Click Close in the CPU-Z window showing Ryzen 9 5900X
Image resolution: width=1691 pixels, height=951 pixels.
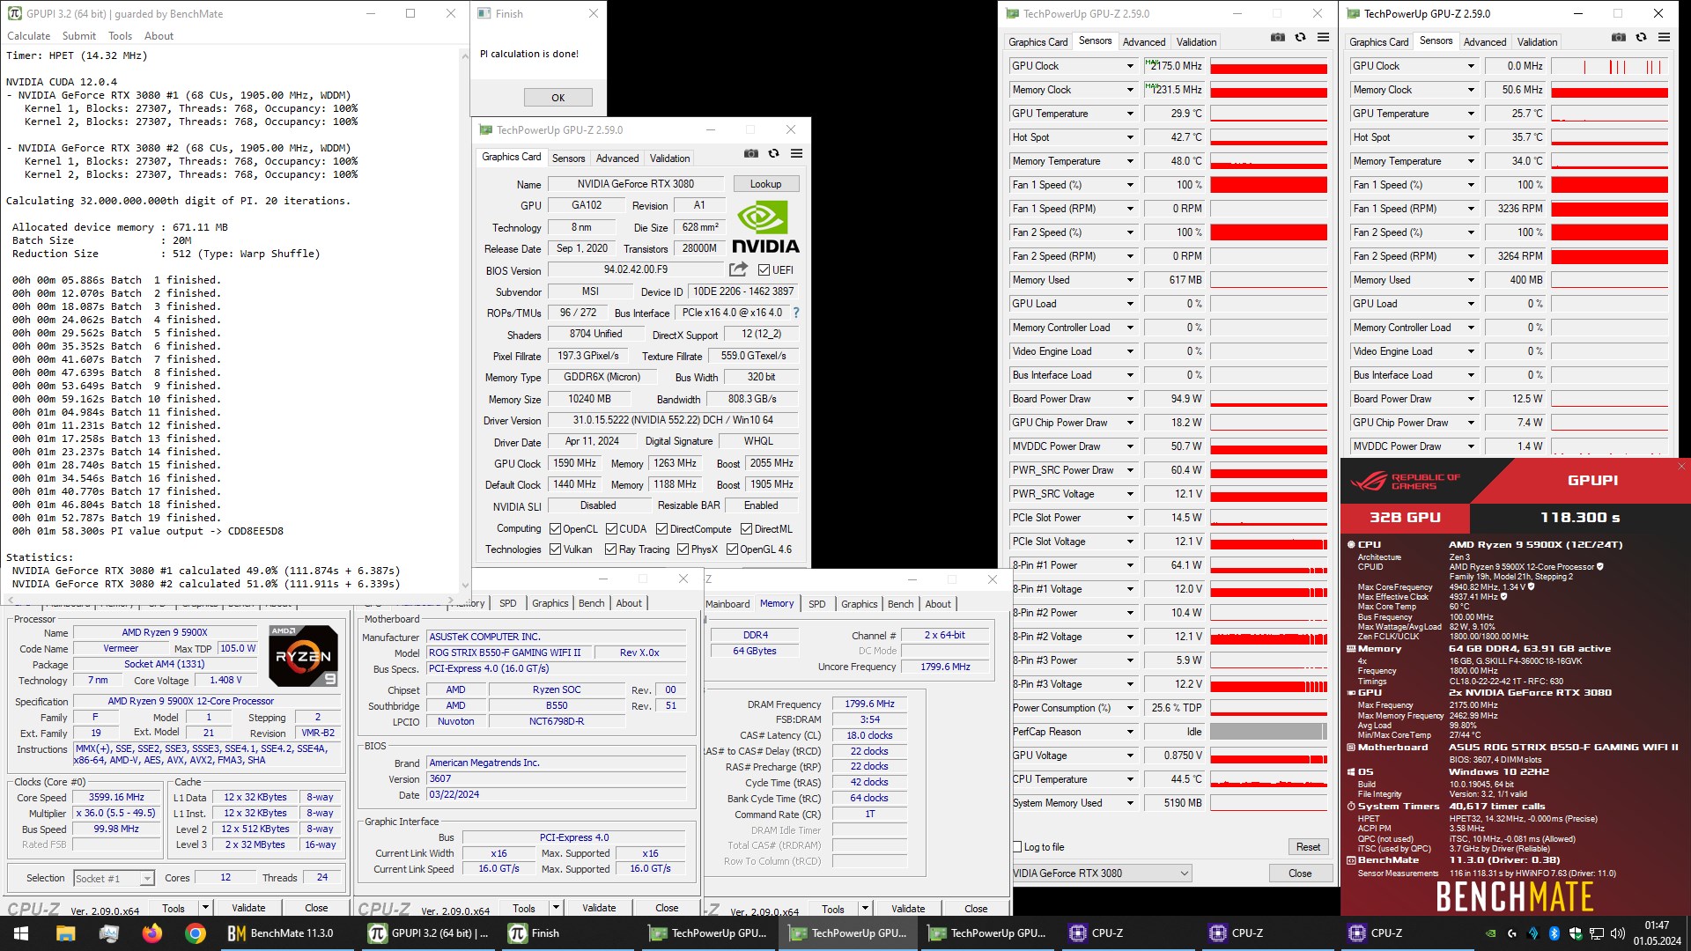pos(316,908)
